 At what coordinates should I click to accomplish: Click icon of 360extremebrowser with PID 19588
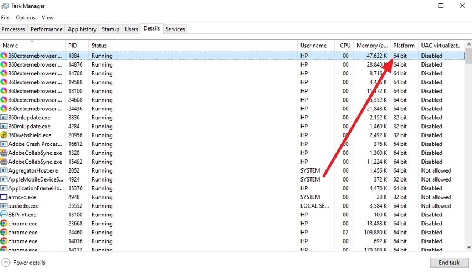pyautogui.click(x=4, y=82)
